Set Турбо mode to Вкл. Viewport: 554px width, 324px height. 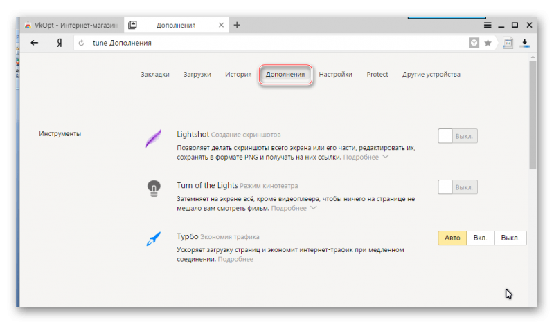click(481, 238)
